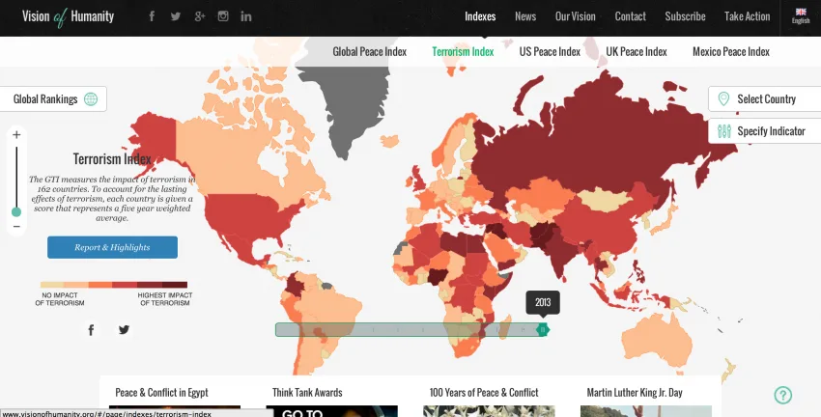The width and height of the screenshot is (821, 417).
Task: Click the 2013 year timeline handle
Action: tap(543, 329)
